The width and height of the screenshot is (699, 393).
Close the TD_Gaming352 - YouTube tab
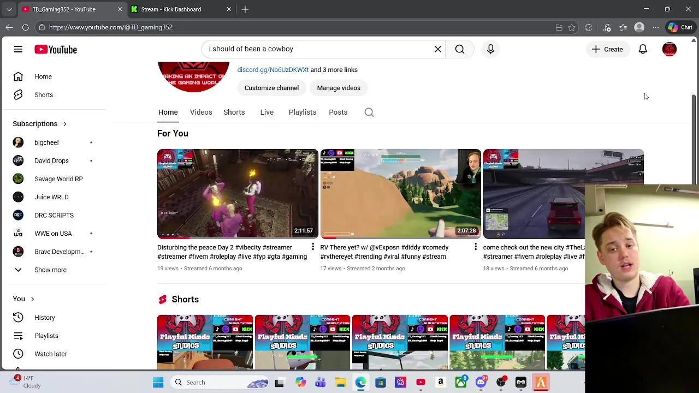[120, 9]
